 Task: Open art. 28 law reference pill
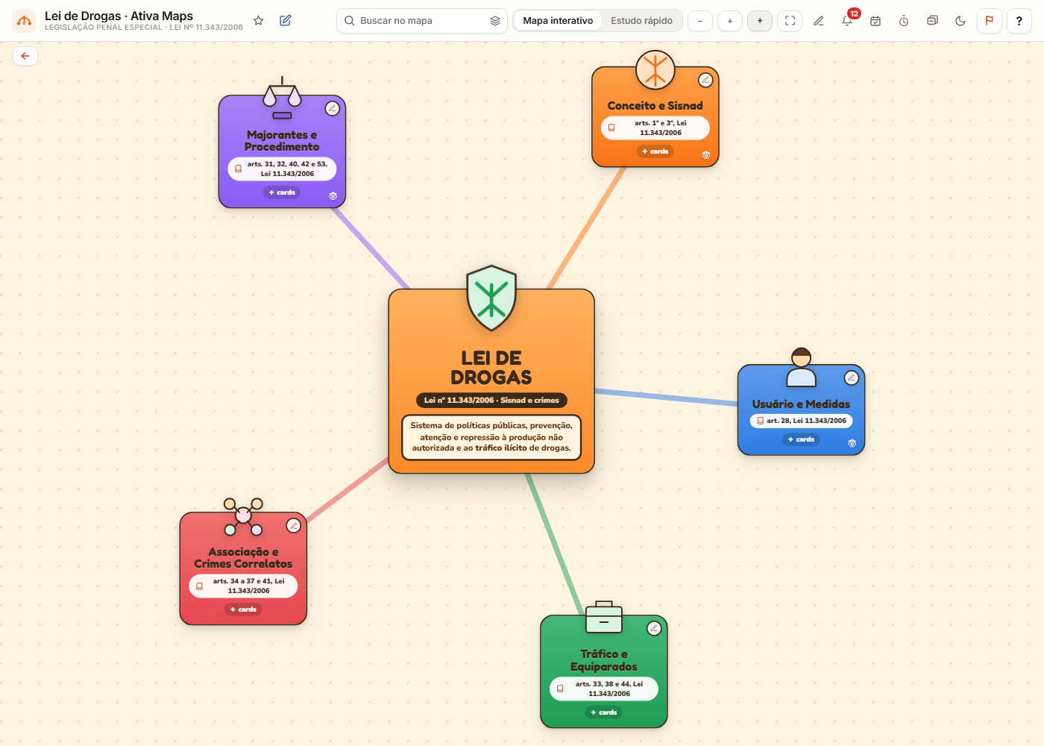point(802,421)
